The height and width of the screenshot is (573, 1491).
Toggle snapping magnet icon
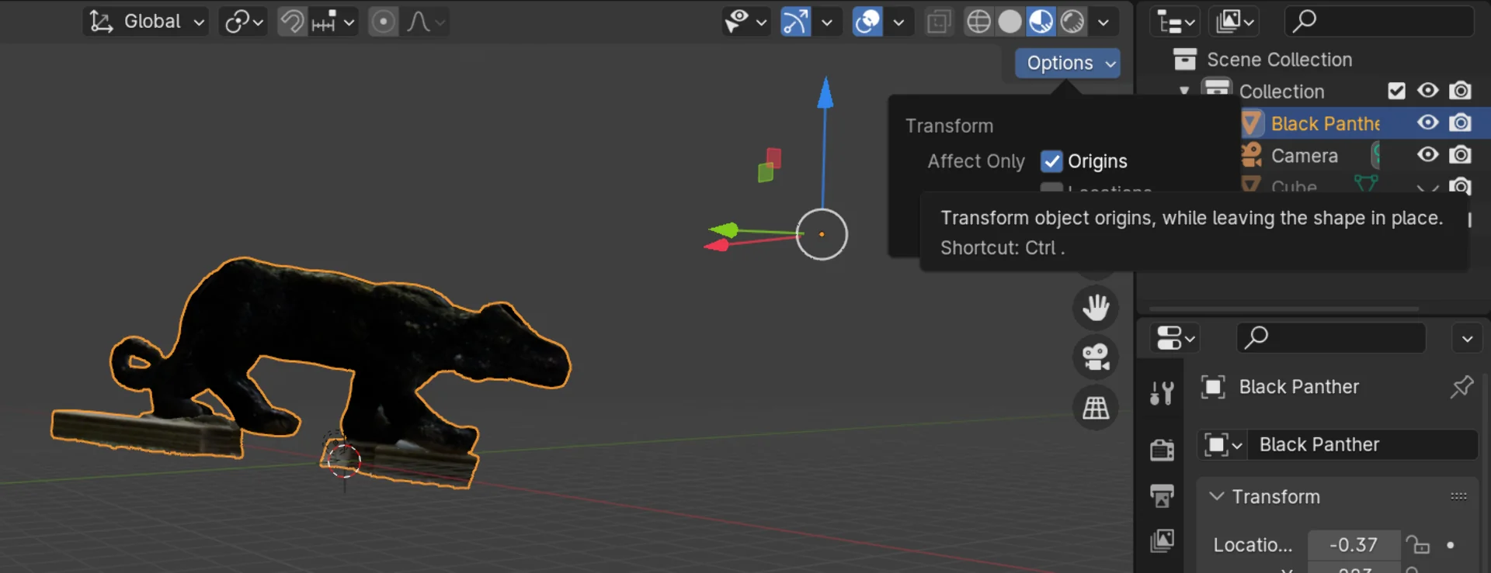pyautogui.click(x=292, y=22)
